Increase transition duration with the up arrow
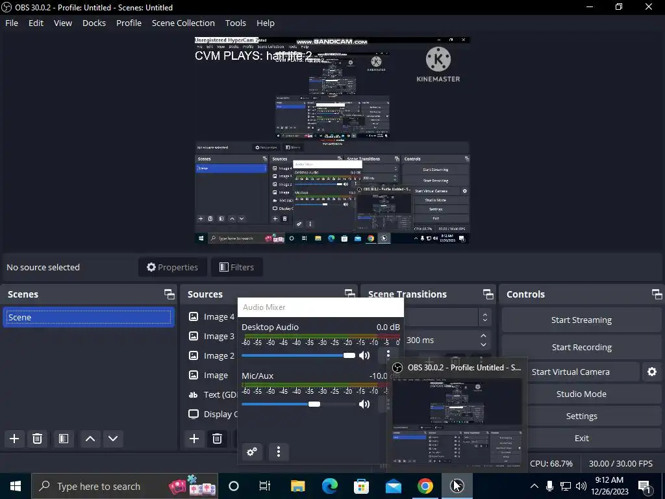Screen dimensions: 665x499 [x=483, y=336]
